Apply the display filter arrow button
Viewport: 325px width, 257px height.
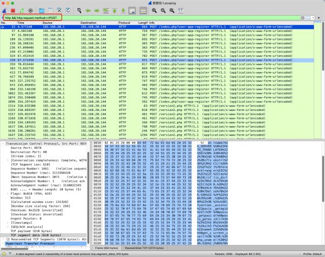(308, 18)
